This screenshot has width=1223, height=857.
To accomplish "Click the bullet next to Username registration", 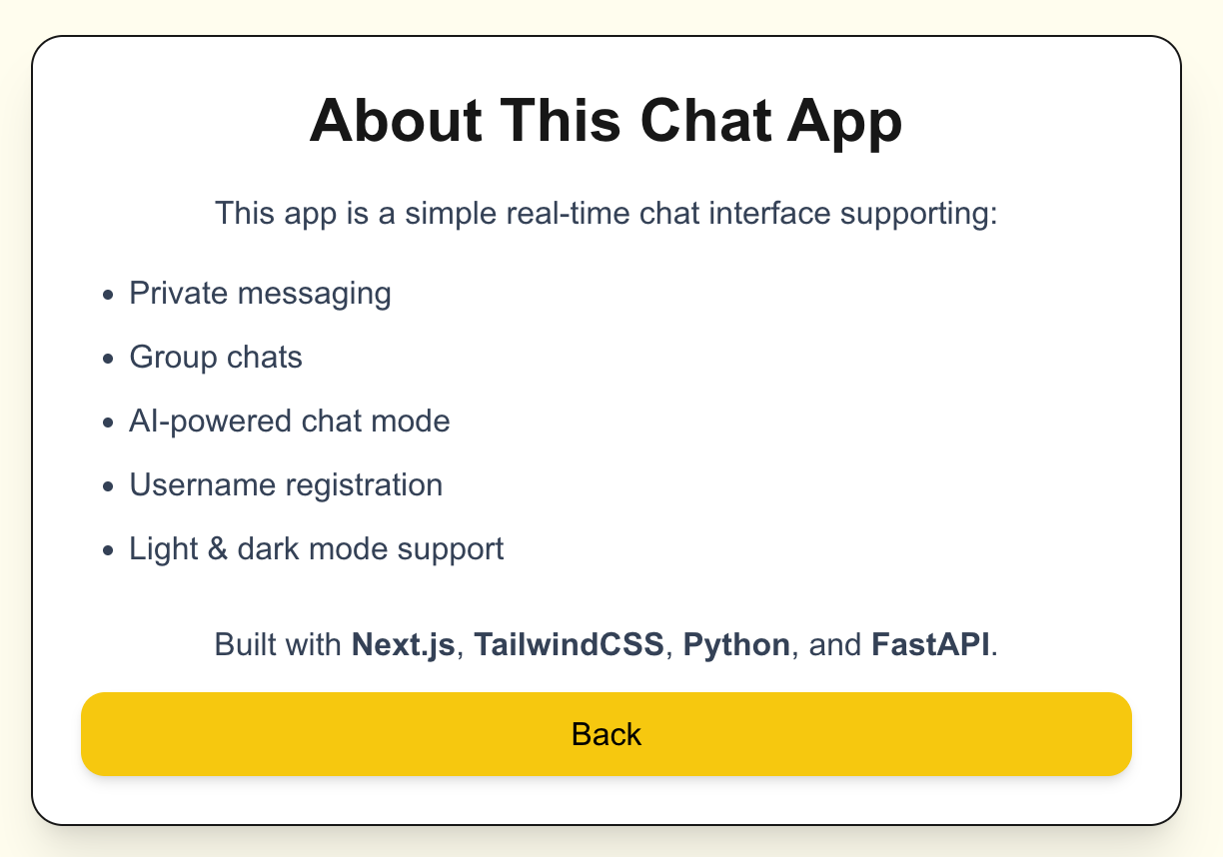I will [106, 484].
